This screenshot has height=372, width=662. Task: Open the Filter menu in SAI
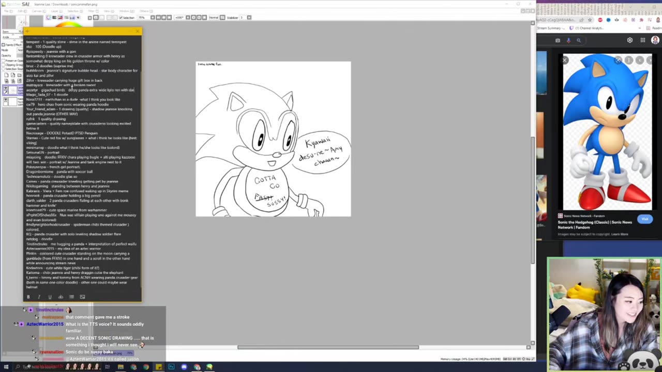pos(93,11)
